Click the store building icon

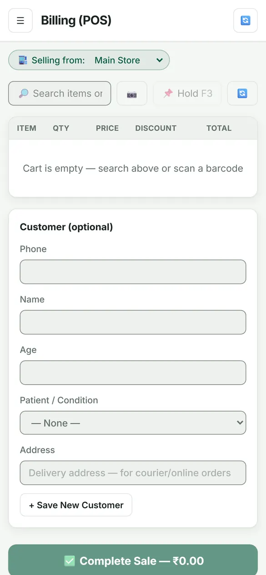click(23, 60)
